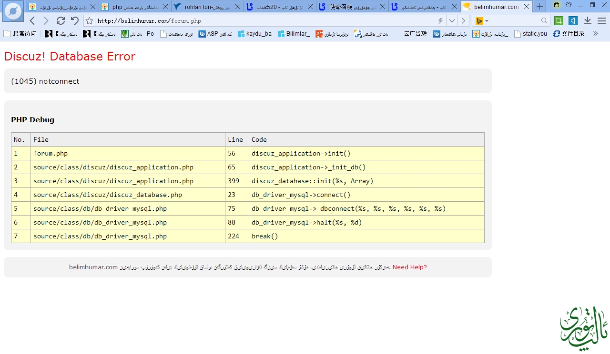Close the 使命召唤 tab
The height and width of the screenshot is (354, 610).
pyautogui.click(x=382, y=7)
